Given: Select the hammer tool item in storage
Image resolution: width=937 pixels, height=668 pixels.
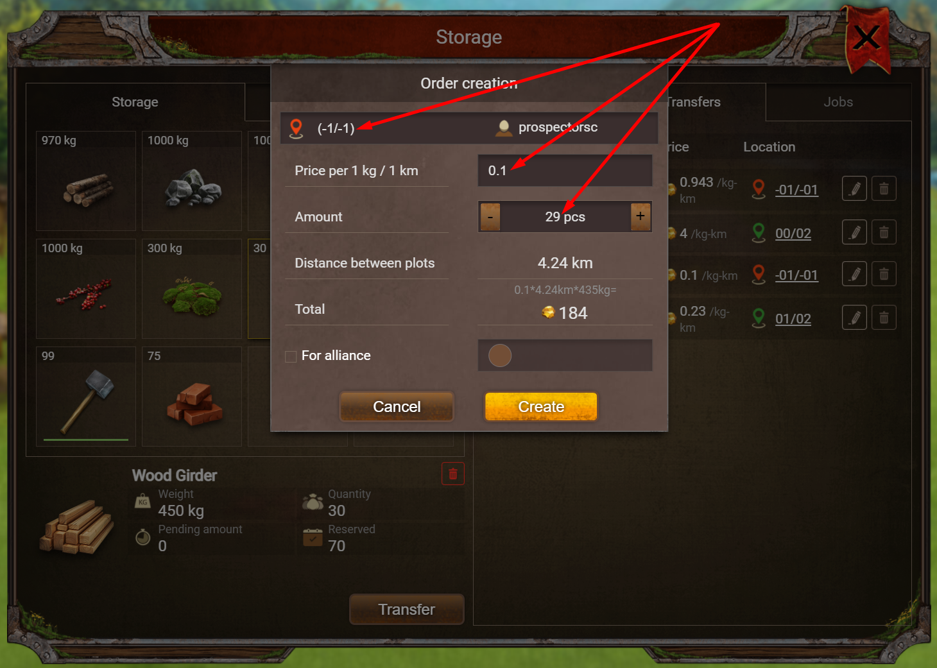Looking at the screenshot, I should point(86,397).
